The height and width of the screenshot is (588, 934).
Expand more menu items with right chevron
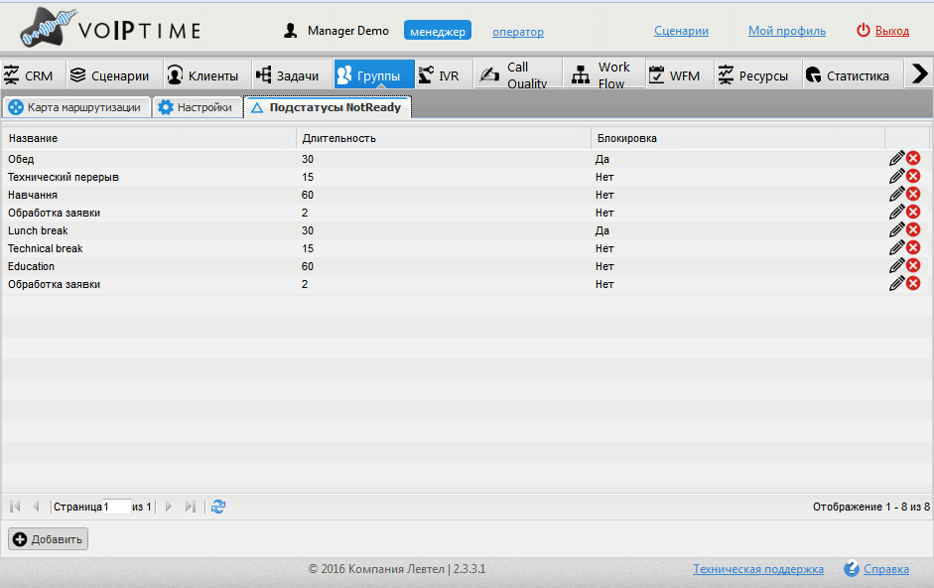[x=920, y=73]
